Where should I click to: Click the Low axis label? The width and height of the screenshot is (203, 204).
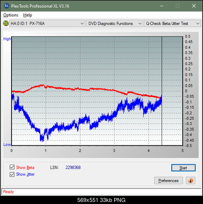(x=7, y=144)
